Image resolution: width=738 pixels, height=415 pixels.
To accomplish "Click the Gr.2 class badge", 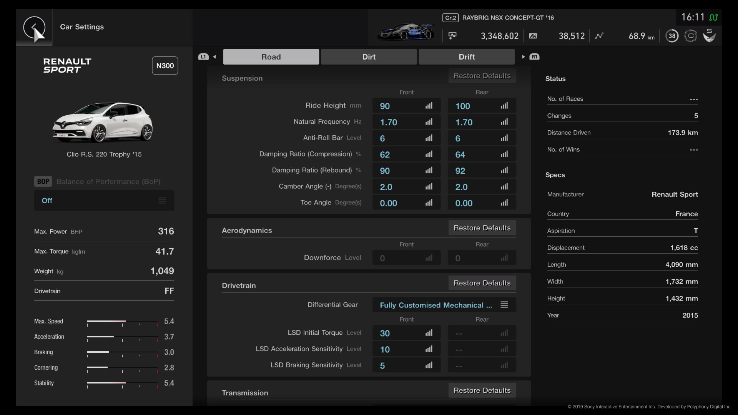I will click(x=450, y=18).
